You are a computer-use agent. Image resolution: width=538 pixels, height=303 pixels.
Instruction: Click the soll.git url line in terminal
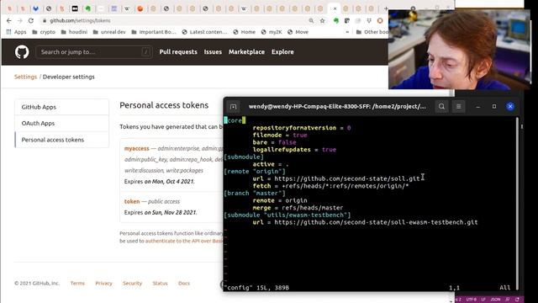(x=336, y=178)
